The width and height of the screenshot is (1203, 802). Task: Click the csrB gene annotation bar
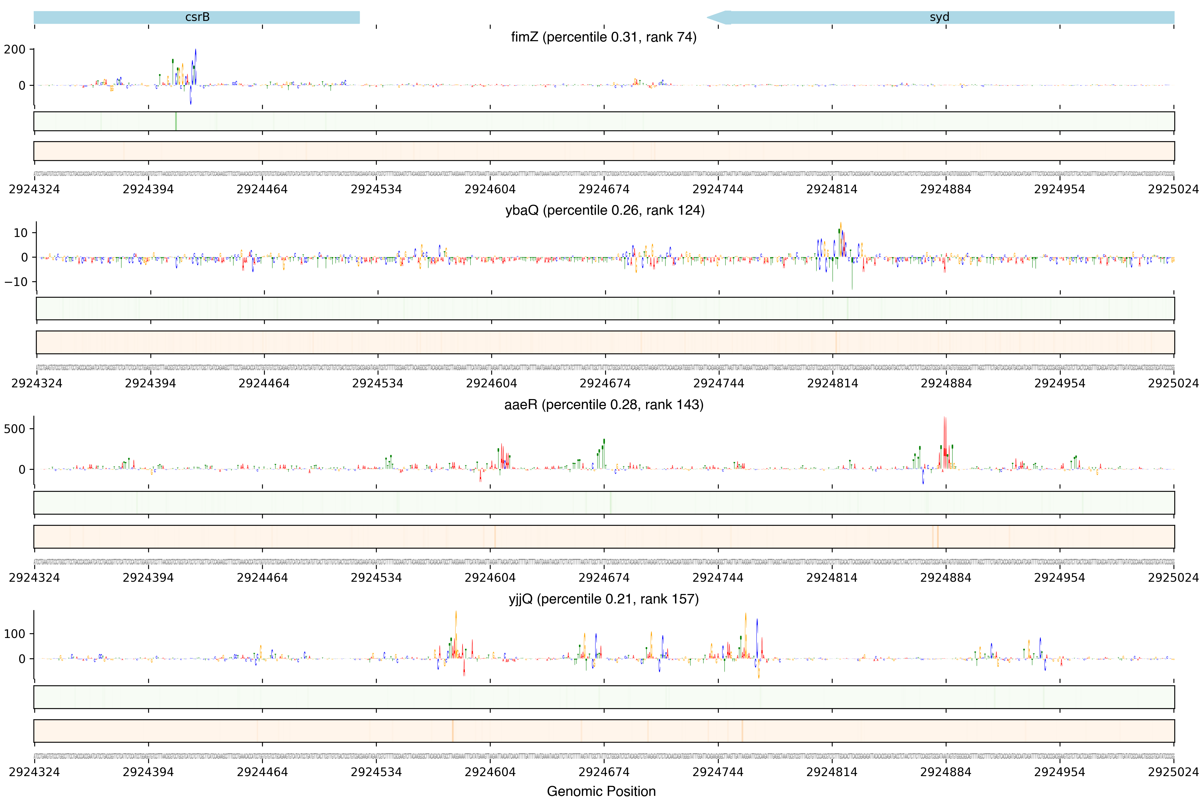click(x=197, y=17)
